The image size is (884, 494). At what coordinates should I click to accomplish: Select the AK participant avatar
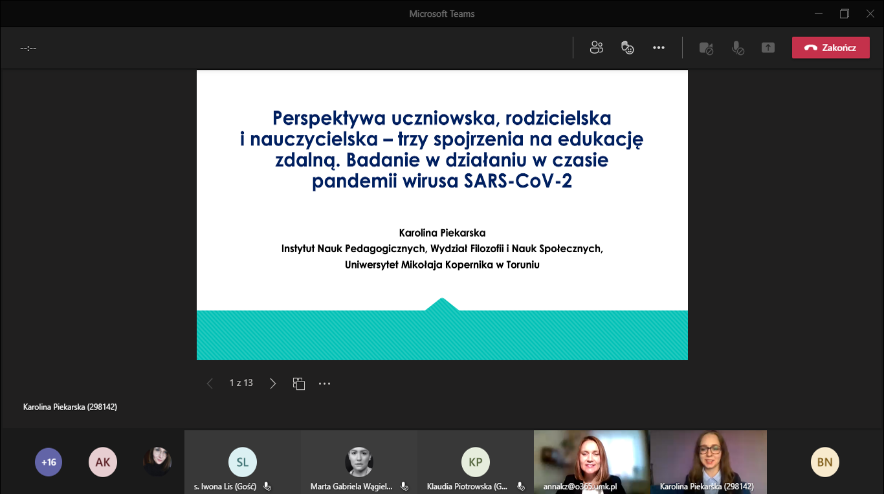click(x=103, y=462)
